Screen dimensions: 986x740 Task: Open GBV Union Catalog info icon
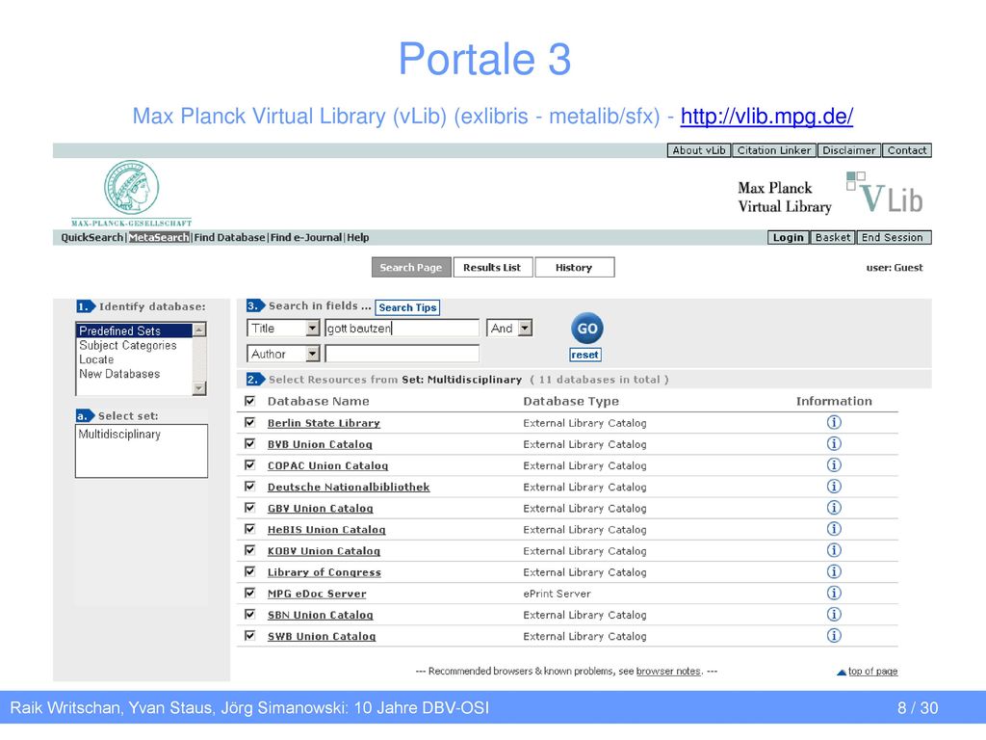coord(834,508)
